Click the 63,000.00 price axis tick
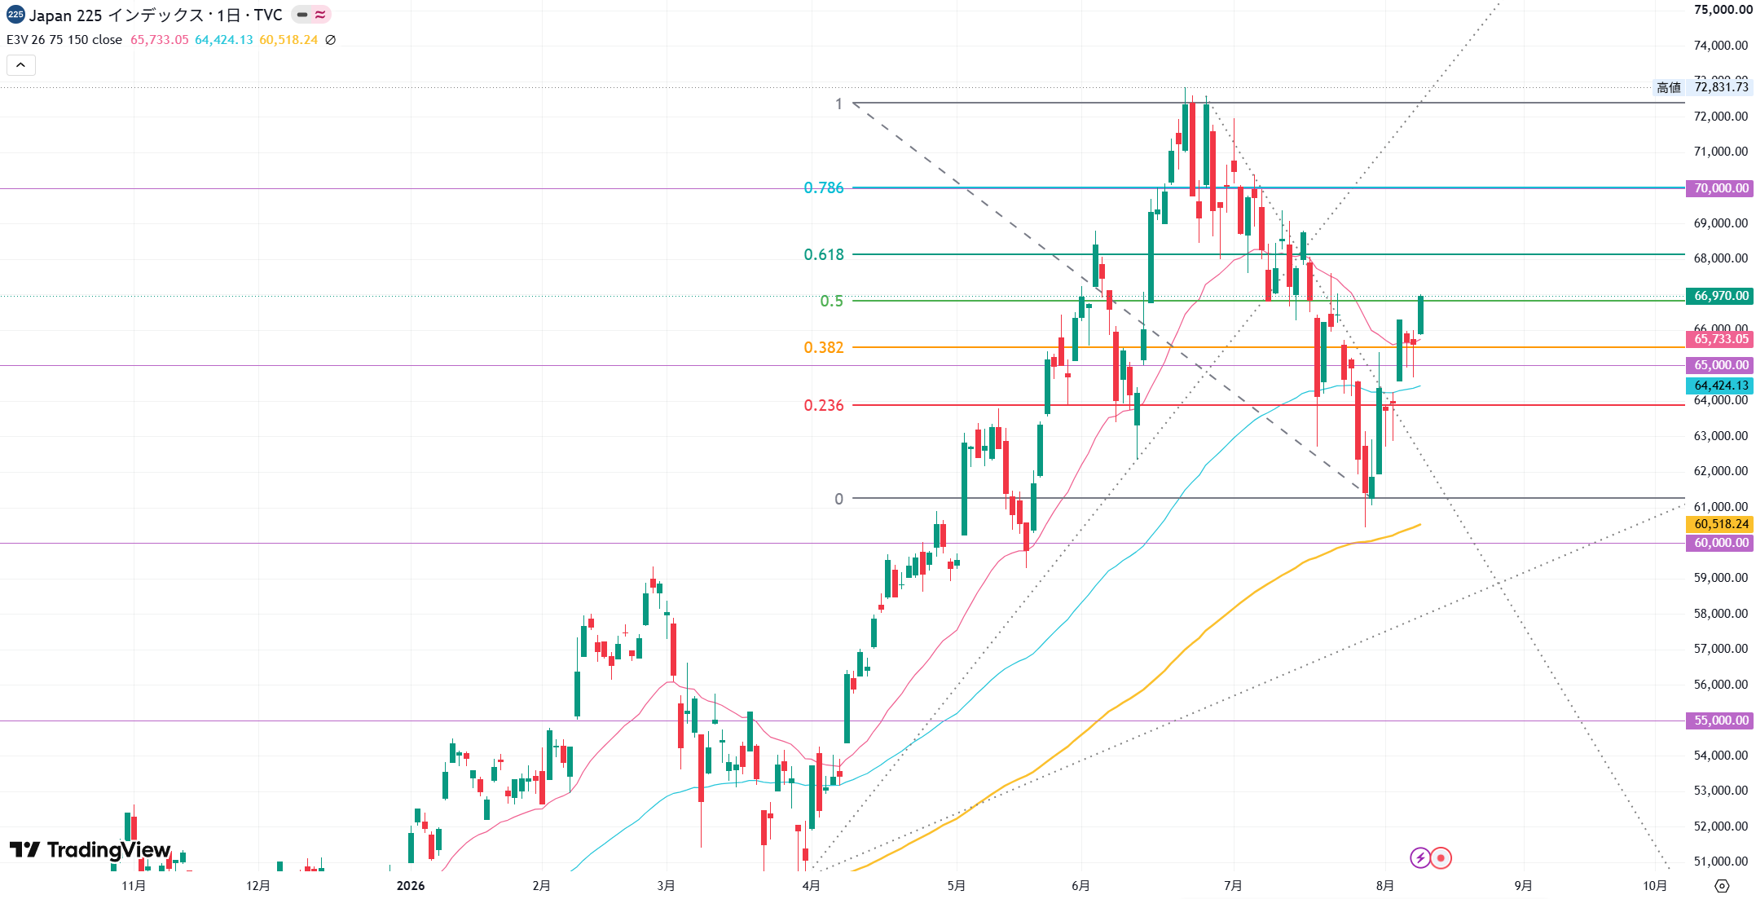The width and height of the screenshot is (1756, 899). [1721, 436]
